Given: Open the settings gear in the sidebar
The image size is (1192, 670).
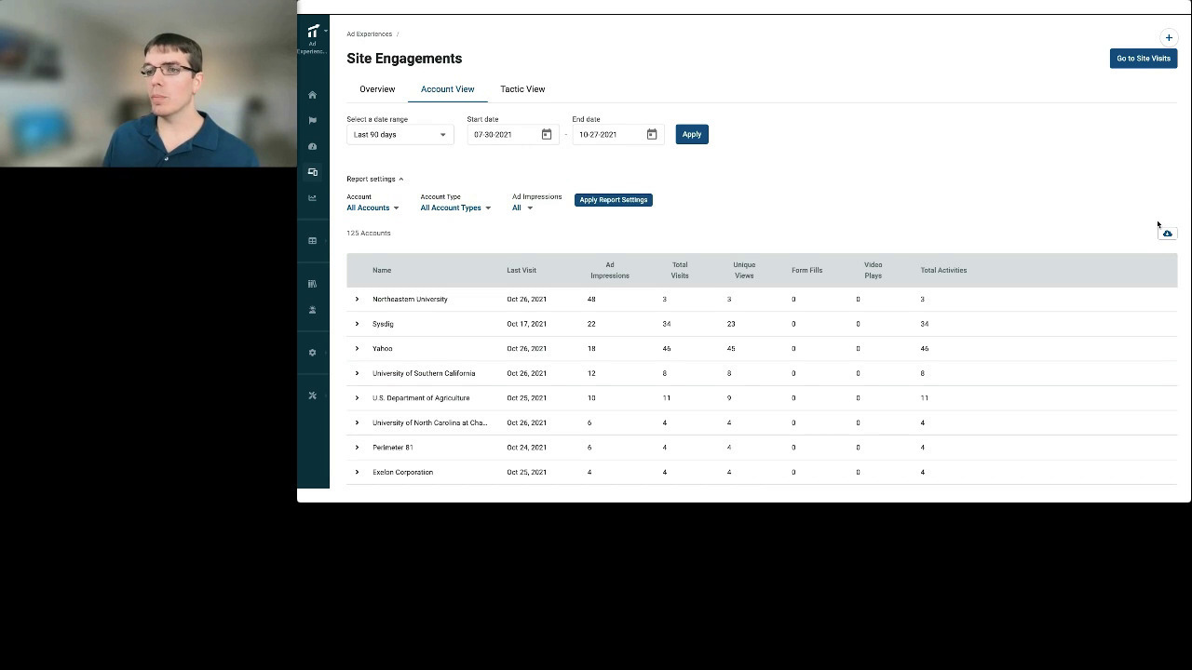Looking at the screenshot, I should point(313,353).
